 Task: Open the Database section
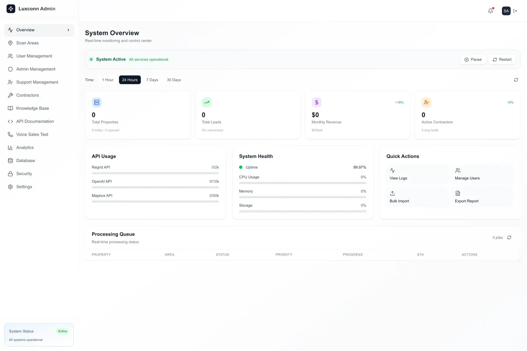39,161
